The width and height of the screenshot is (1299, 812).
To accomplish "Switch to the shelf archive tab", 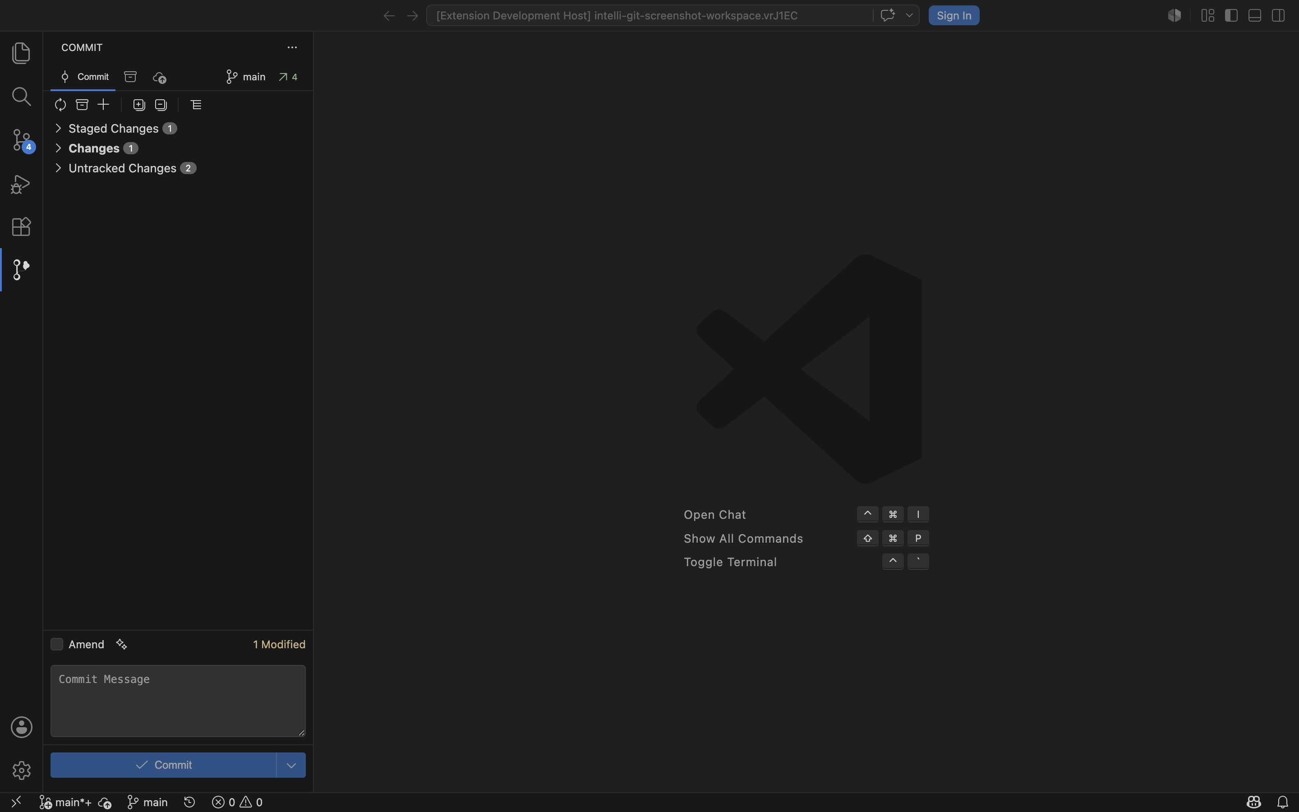I will 130,77.
